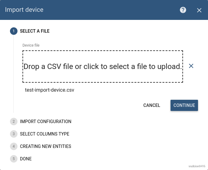The height and width of the screenshot is (170, 208).
Task: Go to the Done step
Action: coord(26,159)
